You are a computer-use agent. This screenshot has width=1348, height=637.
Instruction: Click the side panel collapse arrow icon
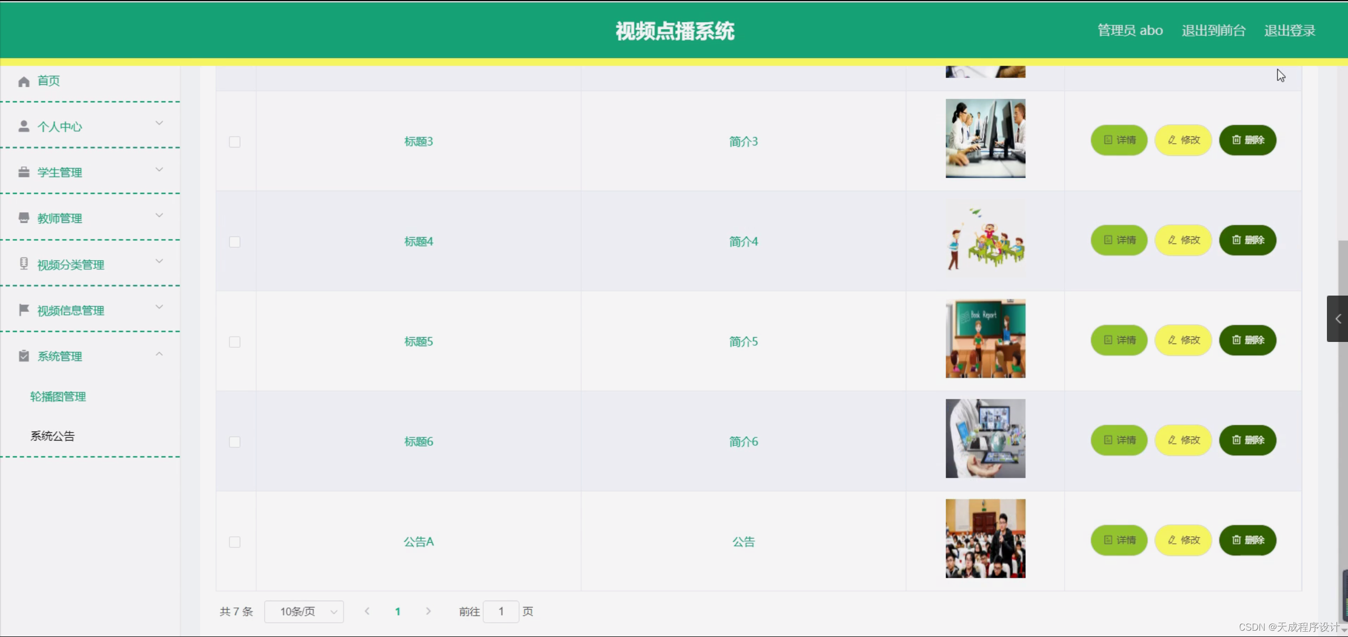pyautogui.click(x=1337, y=319)
